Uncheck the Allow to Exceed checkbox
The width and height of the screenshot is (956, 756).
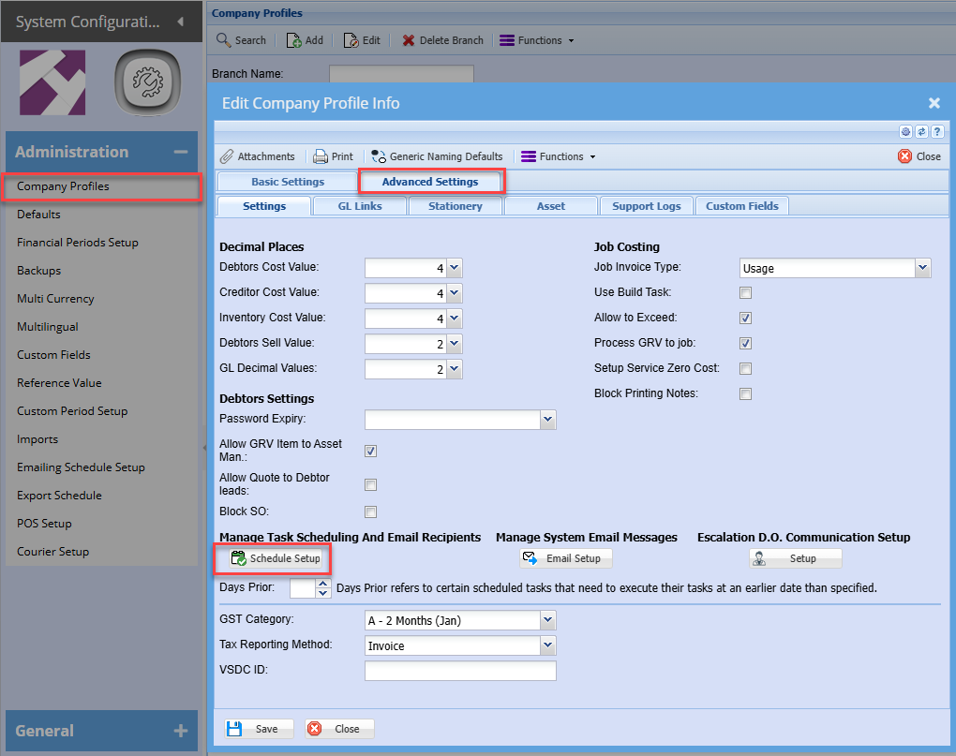745,319
